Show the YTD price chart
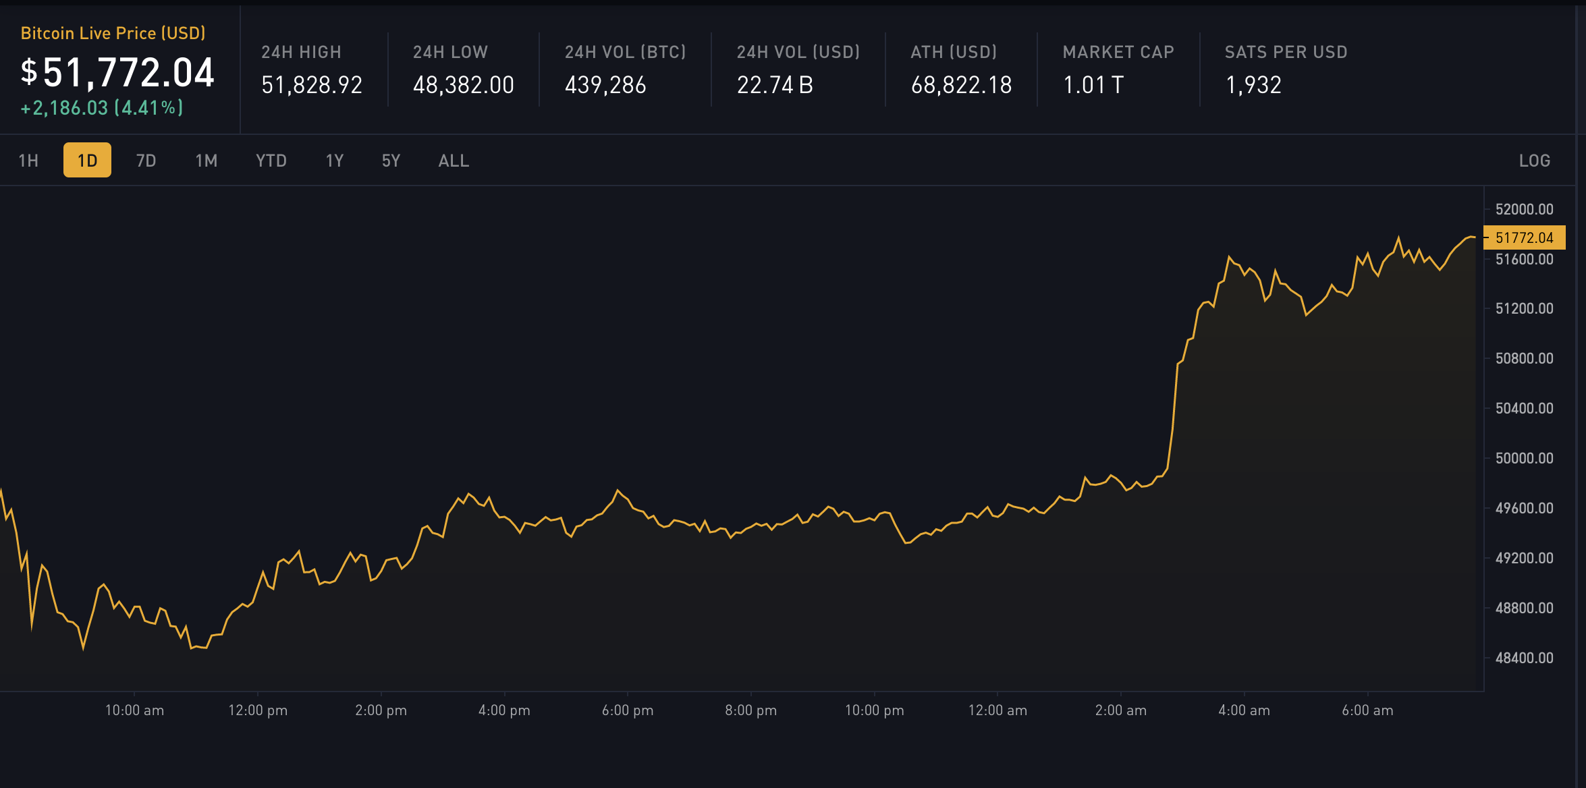 click(271, 161)
